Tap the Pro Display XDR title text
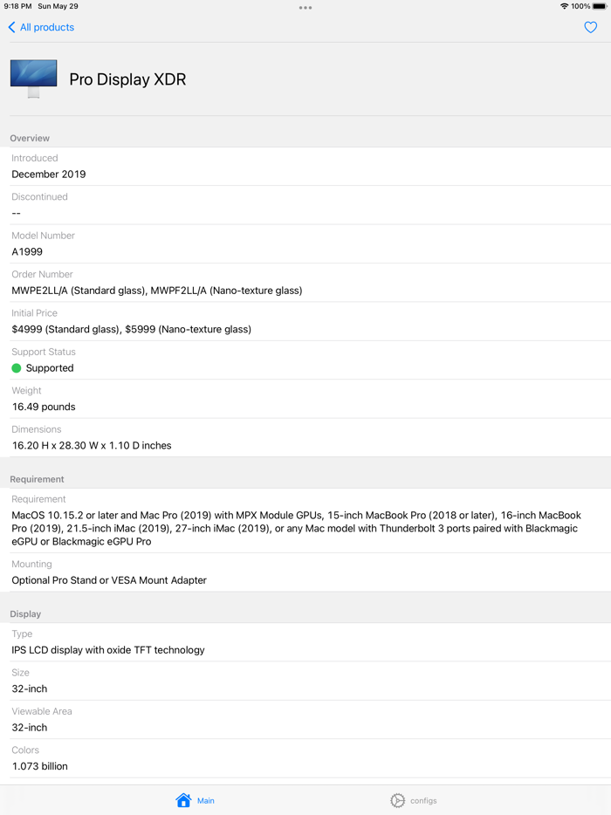 click(x=127, y=79)
